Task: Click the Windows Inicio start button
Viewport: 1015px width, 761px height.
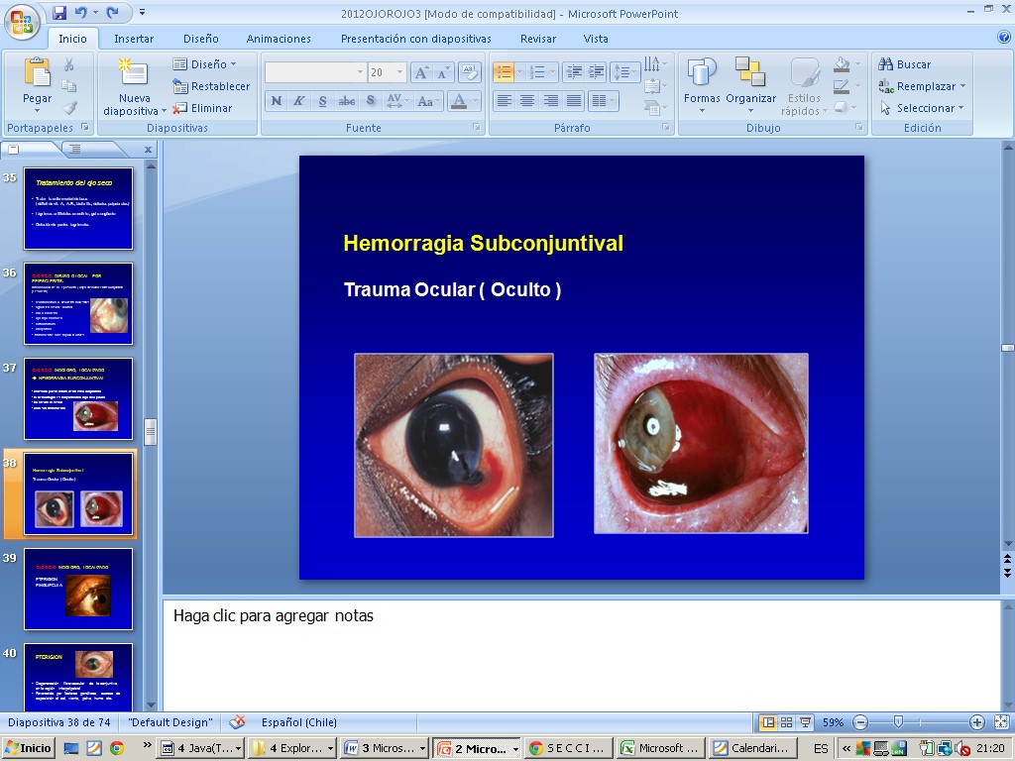Action: (28, 748)
